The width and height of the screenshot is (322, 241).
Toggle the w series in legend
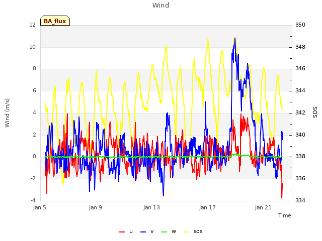coord(169,231)
